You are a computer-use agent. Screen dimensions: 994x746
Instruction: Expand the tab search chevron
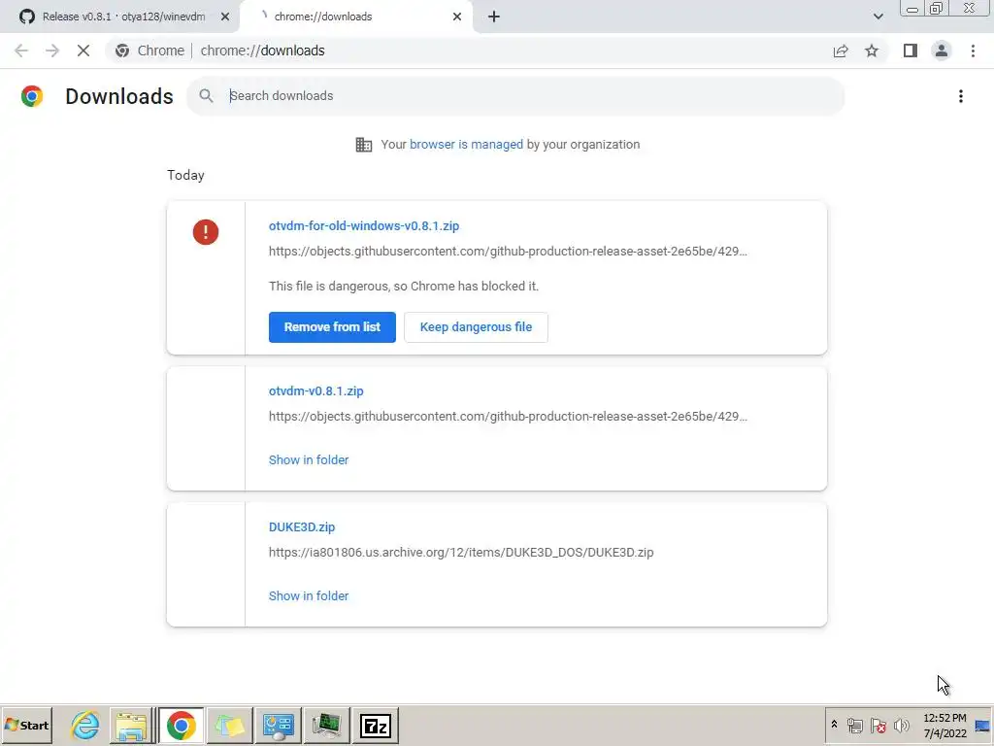click(x=878, y=17)
